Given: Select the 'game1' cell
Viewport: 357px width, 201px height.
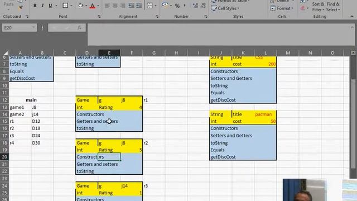Looking at the screenshot, I should [20, 107].
